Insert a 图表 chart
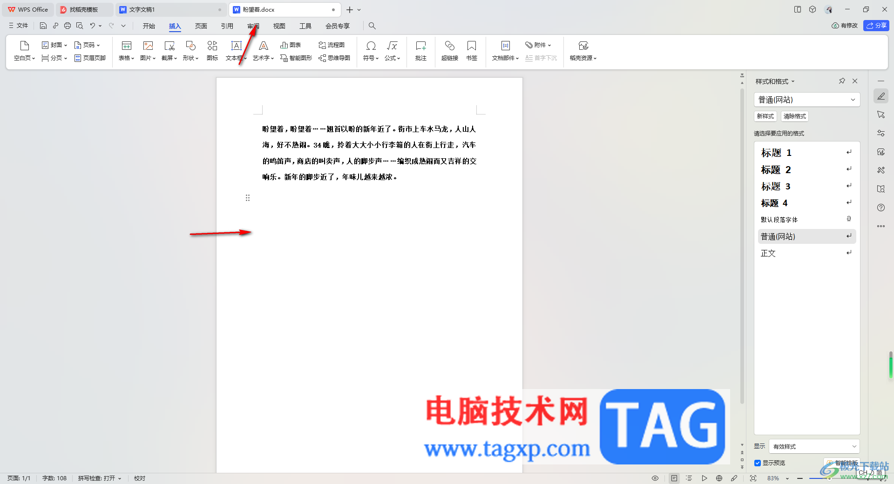 pos(291,45)
